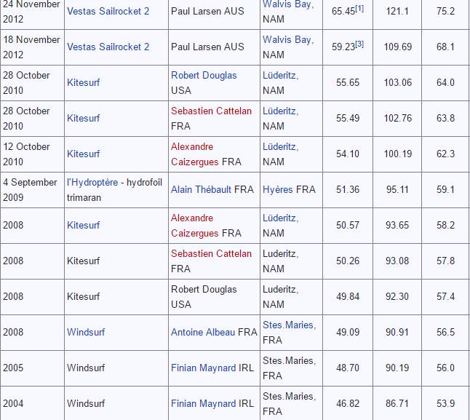
Task: Open Robert Douglas link in 28 October 2010 row
Action: click(x=204, y=75)
